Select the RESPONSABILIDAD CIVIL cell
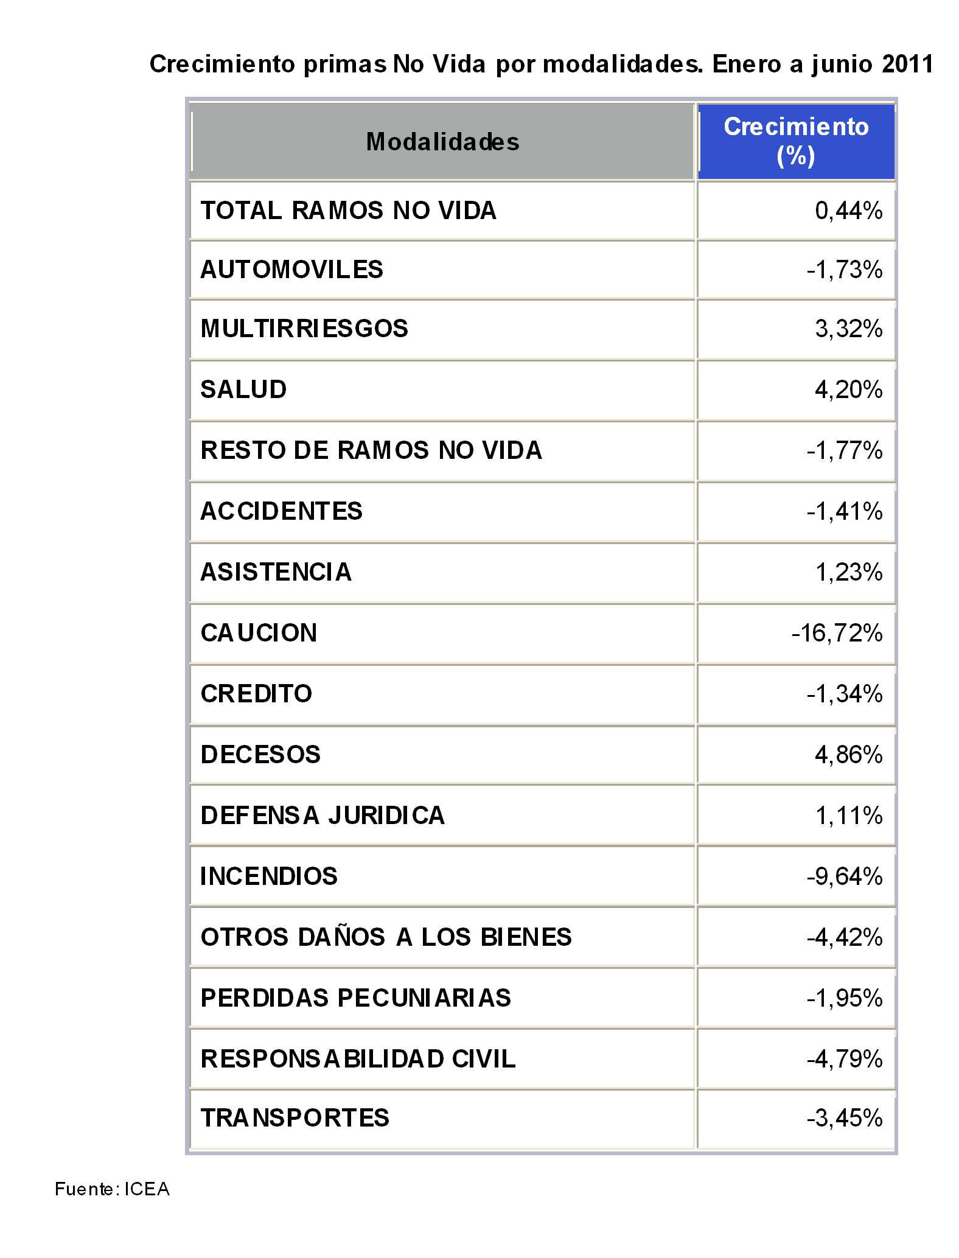 tap(358, 1059)
